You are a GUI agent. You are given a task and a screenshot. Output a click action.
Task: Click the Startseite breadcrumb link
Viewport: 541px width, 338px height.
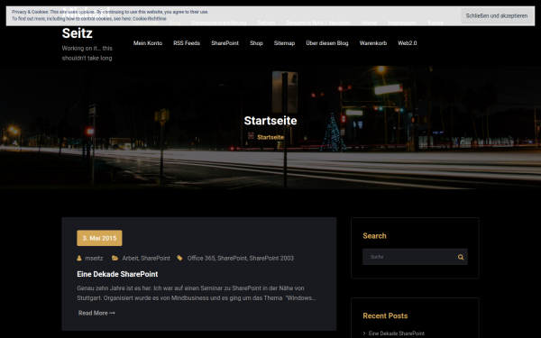(270, 137)
